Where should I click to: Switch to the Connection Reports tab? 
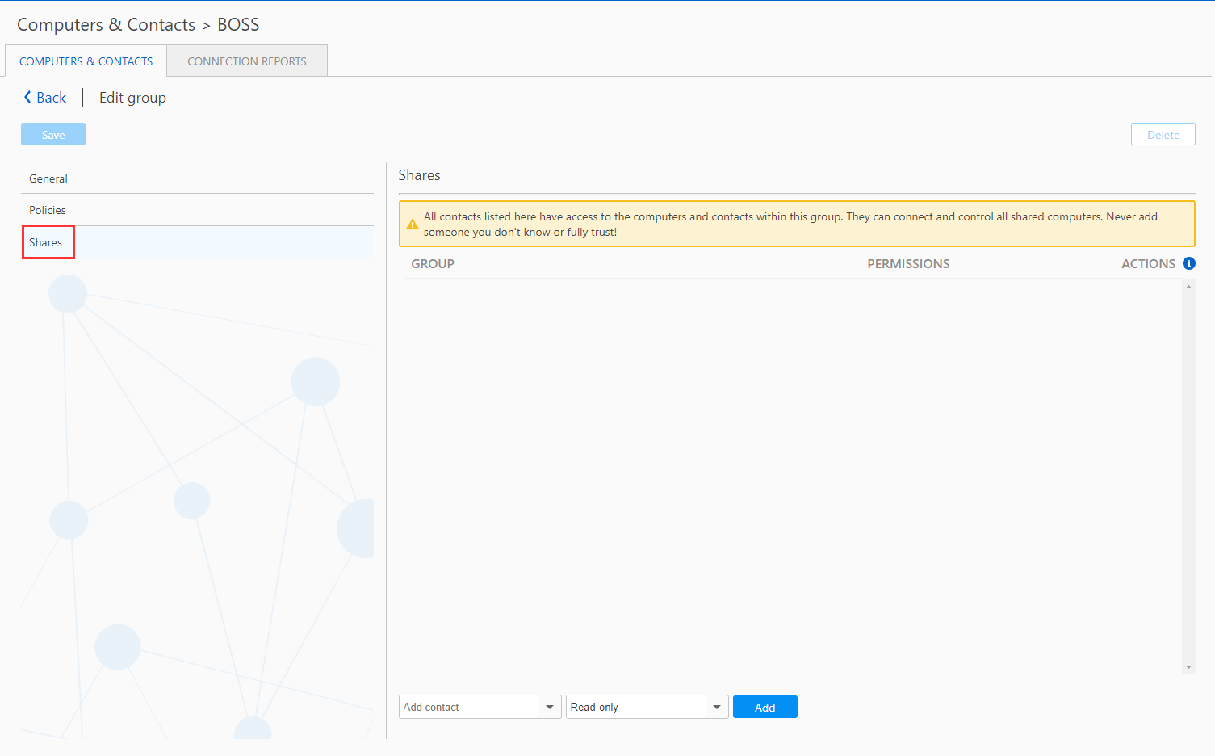click(247, 61)
